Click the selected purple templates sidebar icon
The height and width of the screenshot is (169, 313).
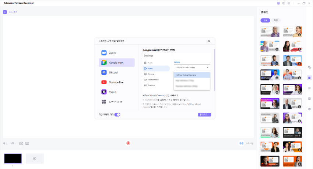click(309, 78)
